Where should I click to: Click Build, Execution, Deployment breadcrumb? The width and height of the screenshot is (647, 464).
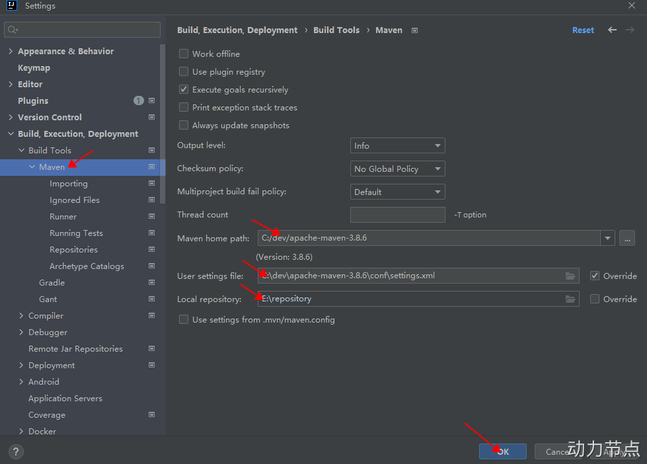[237, 30]
